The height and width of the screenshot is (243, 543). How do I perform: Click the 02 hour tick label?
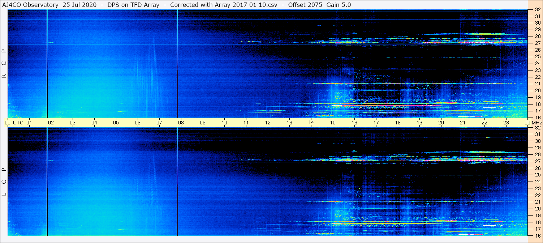point(51,123)
